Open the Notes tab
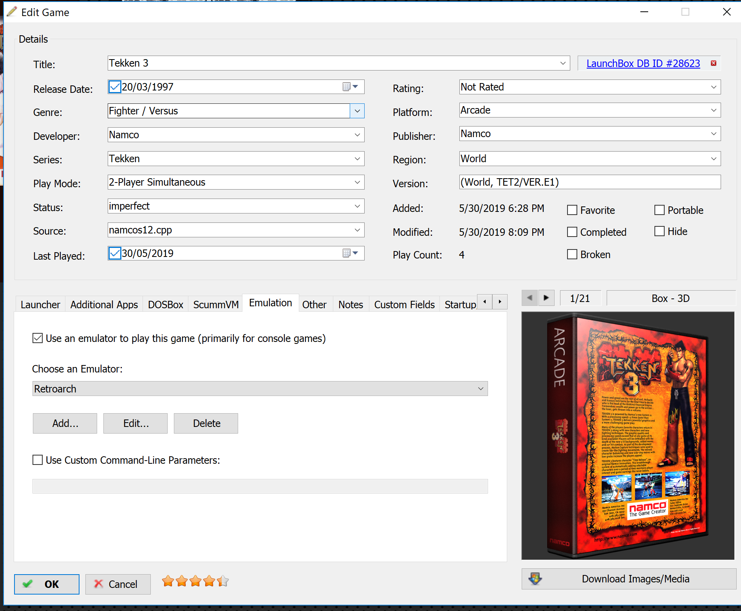Screen dimensions: 741x611 pos(351,304)
